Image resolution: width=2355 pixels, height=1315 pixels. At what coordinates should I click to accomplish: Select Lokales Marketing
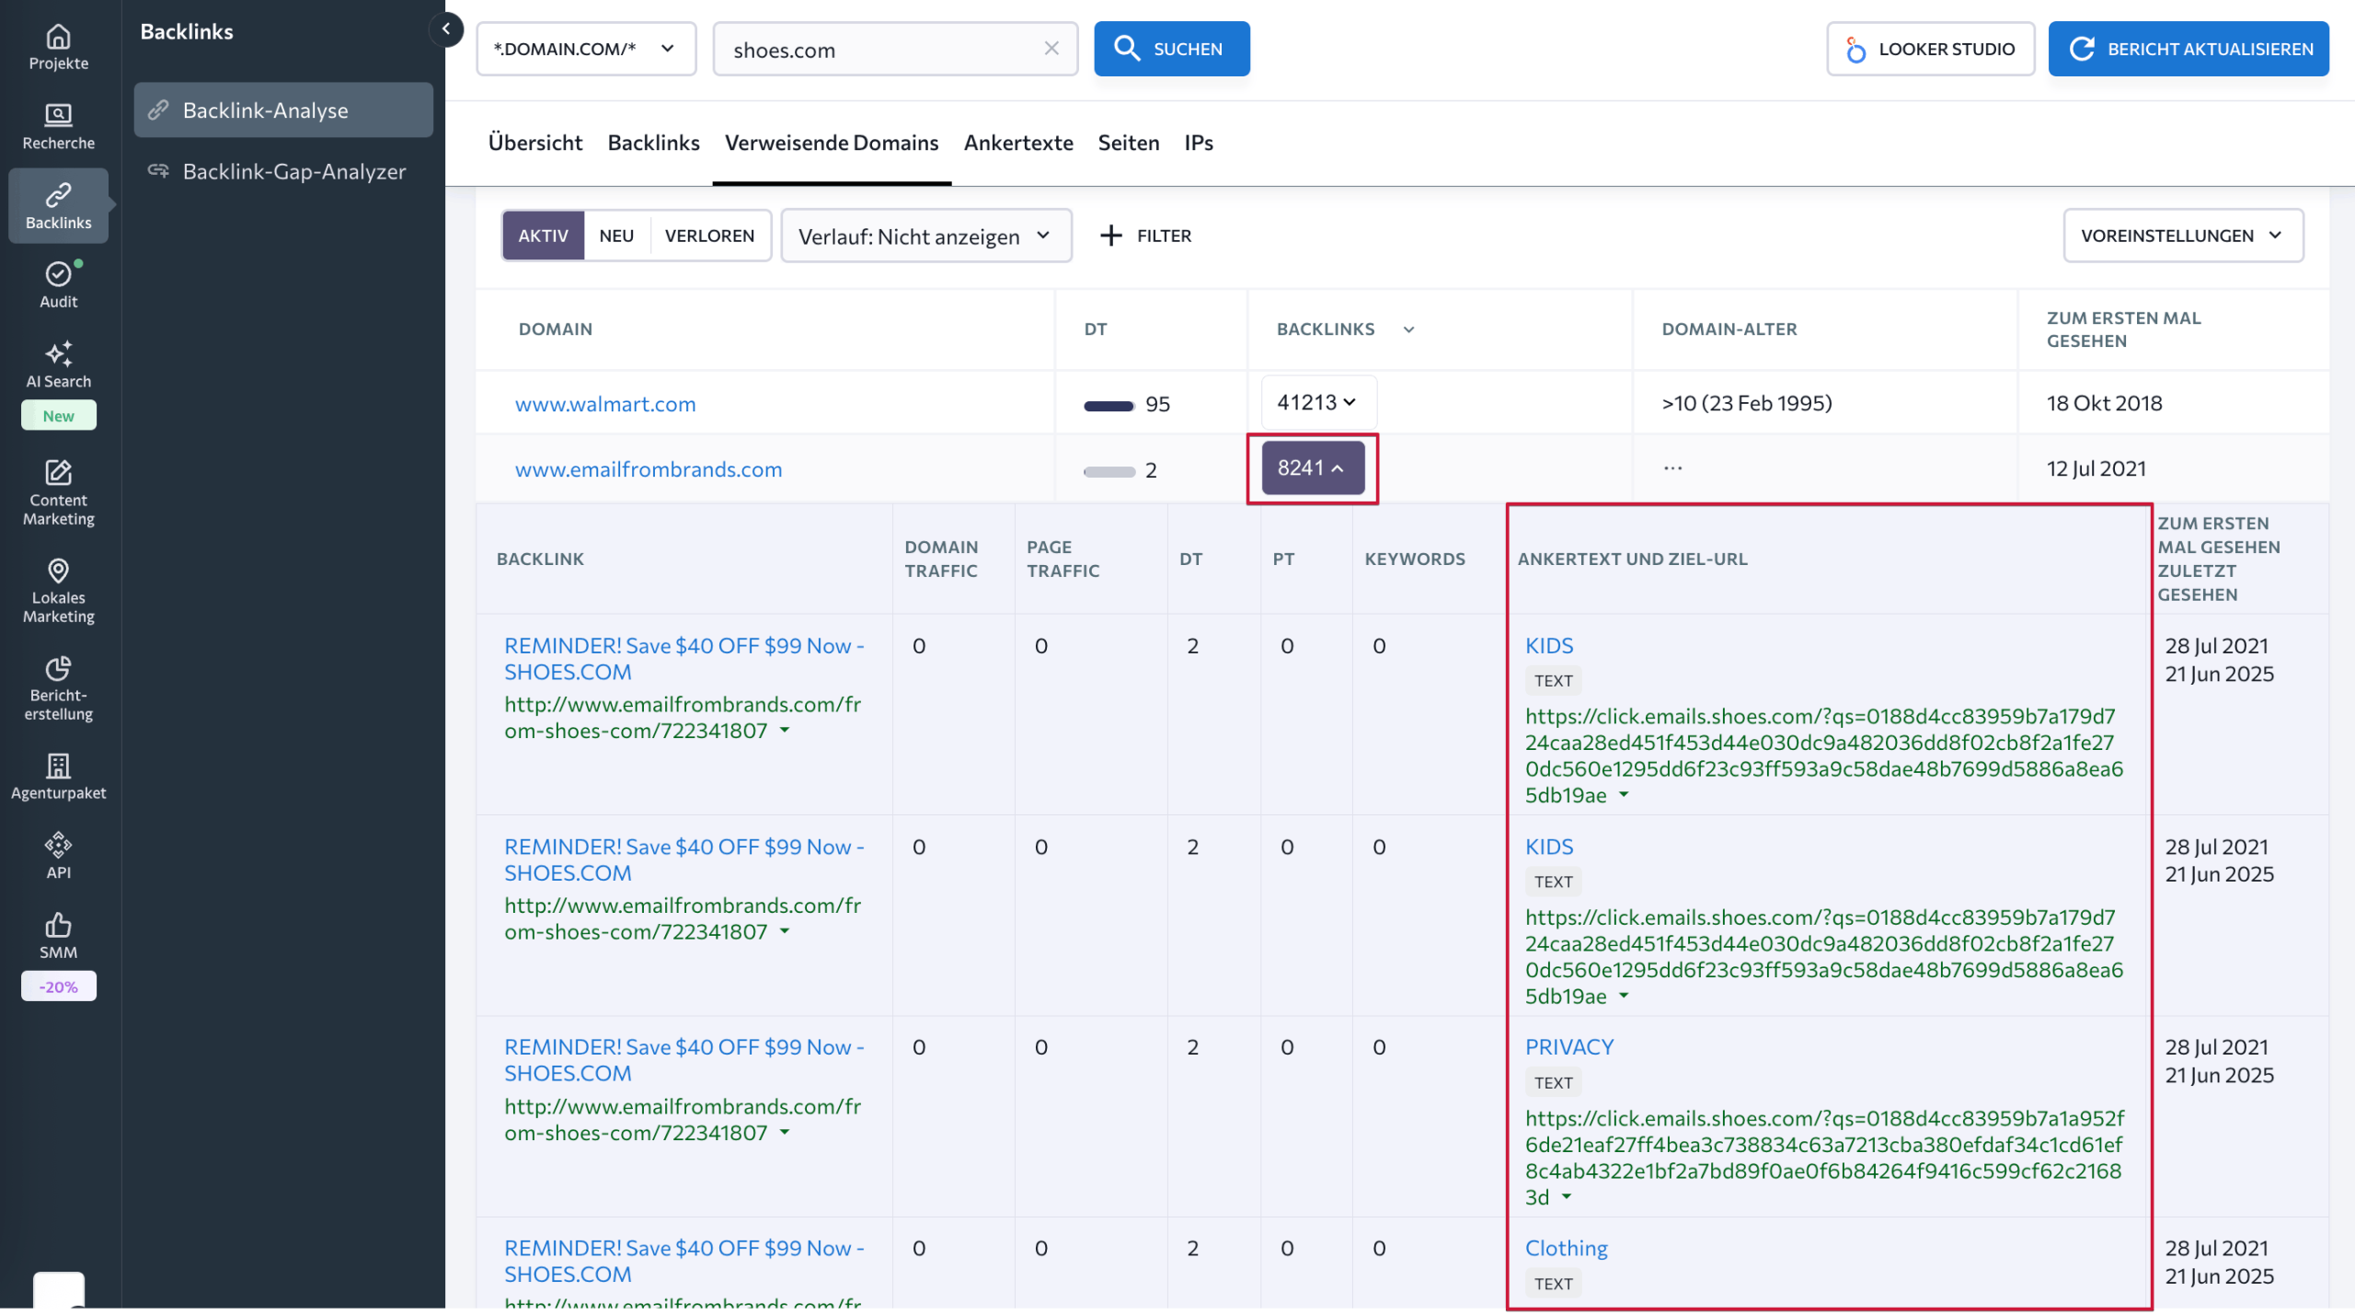coord(58,592)
